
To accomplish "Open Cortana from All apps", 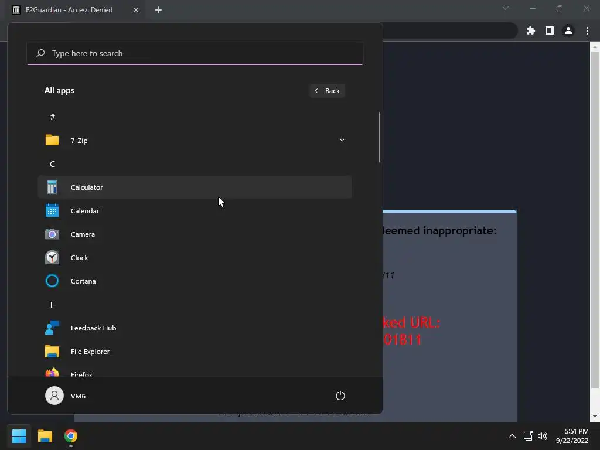I will (195, 281).
